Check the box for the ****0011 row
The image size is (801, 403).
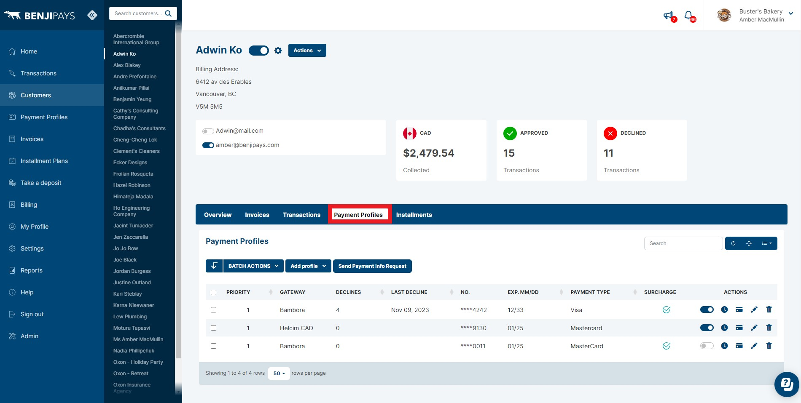(x=213, y=346)
